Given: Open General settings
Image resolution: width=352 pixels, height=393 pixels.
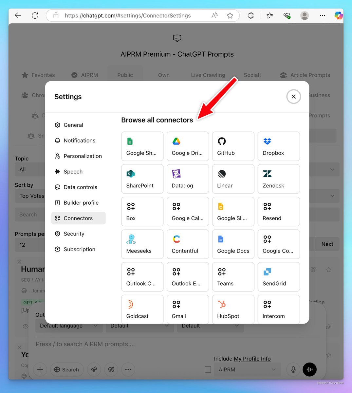Looking at the screenshot, I should pyautogui.click(x=78, y=125).
